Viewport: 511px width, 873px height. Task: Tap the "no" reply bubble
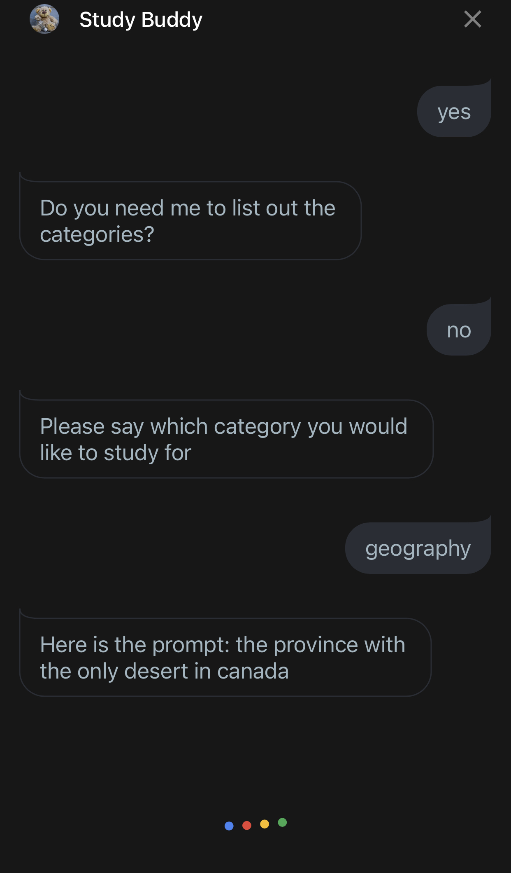coord(459,330)
